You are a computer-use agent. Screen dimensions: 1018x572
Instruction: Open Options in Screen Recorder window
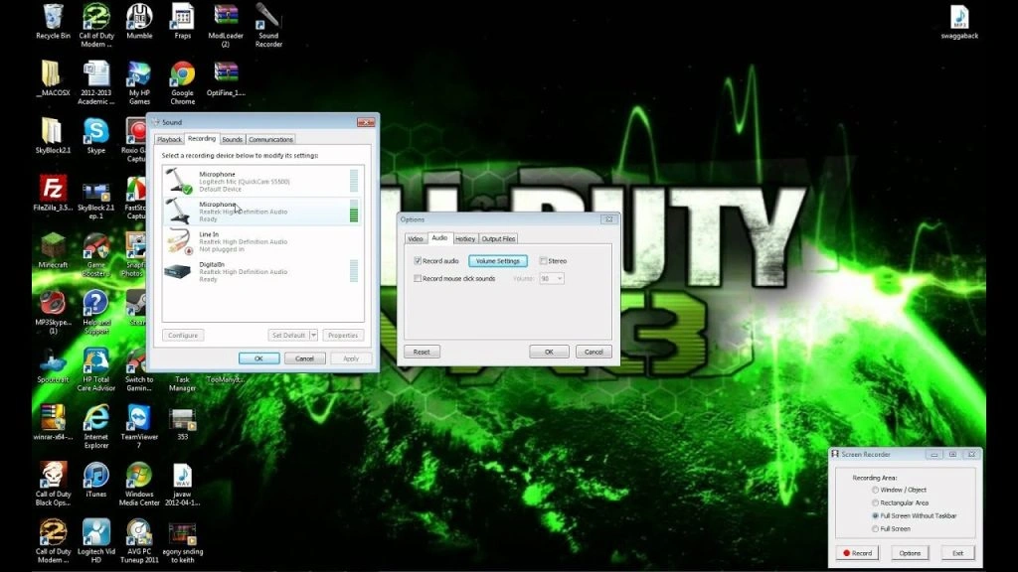coord(910,553)
